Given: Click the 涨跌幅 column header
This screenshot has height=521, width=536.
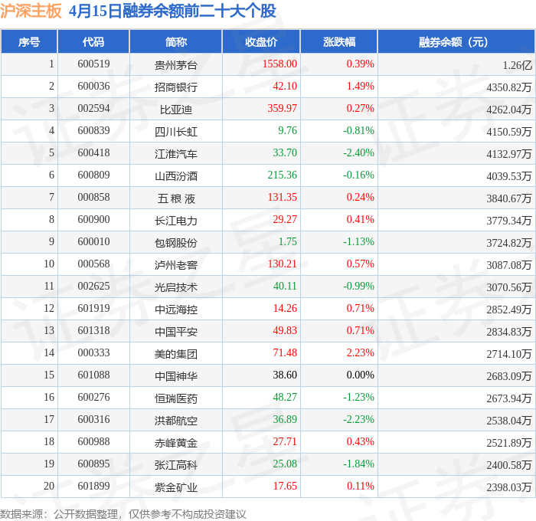Looking at the screenshot, I should point(338,41).
